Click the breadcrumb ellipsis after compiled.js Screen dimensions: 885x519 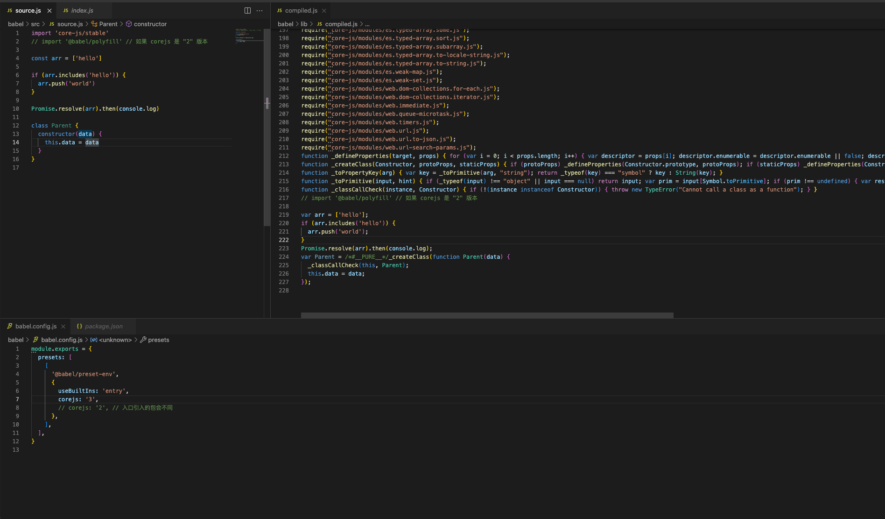click(367, 24)
